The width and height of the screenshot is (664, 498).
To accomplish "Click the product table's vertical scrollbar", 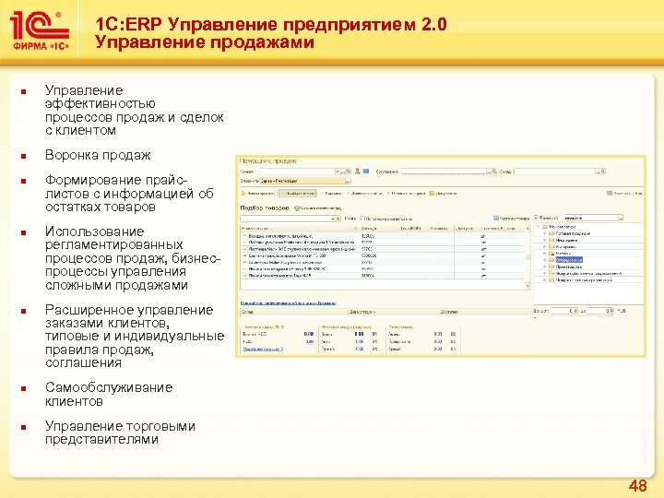I will [528, 257].
